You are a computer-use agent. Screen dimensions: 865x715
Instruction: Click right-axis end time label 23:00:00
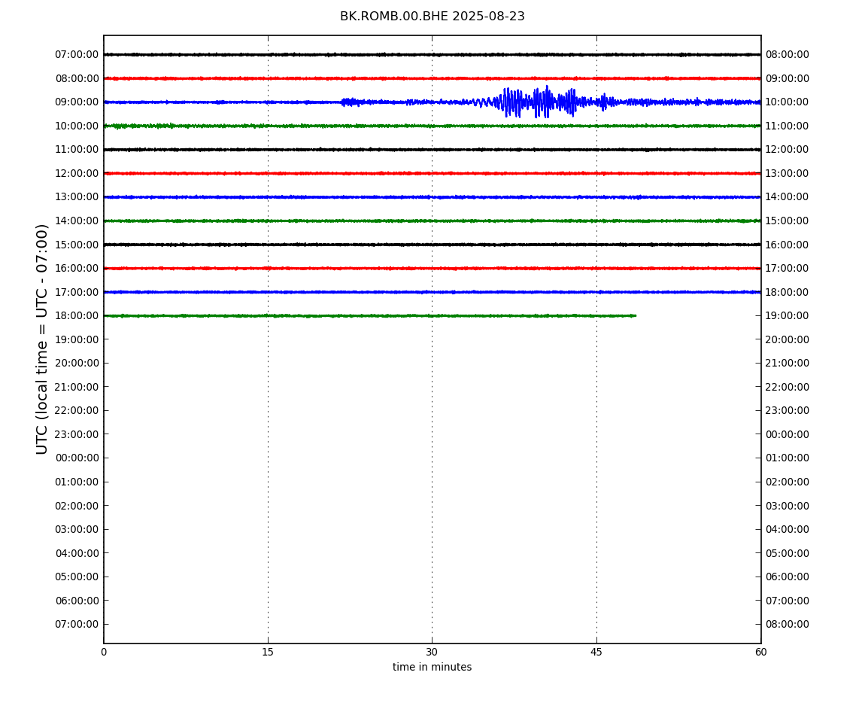point(788,411)
